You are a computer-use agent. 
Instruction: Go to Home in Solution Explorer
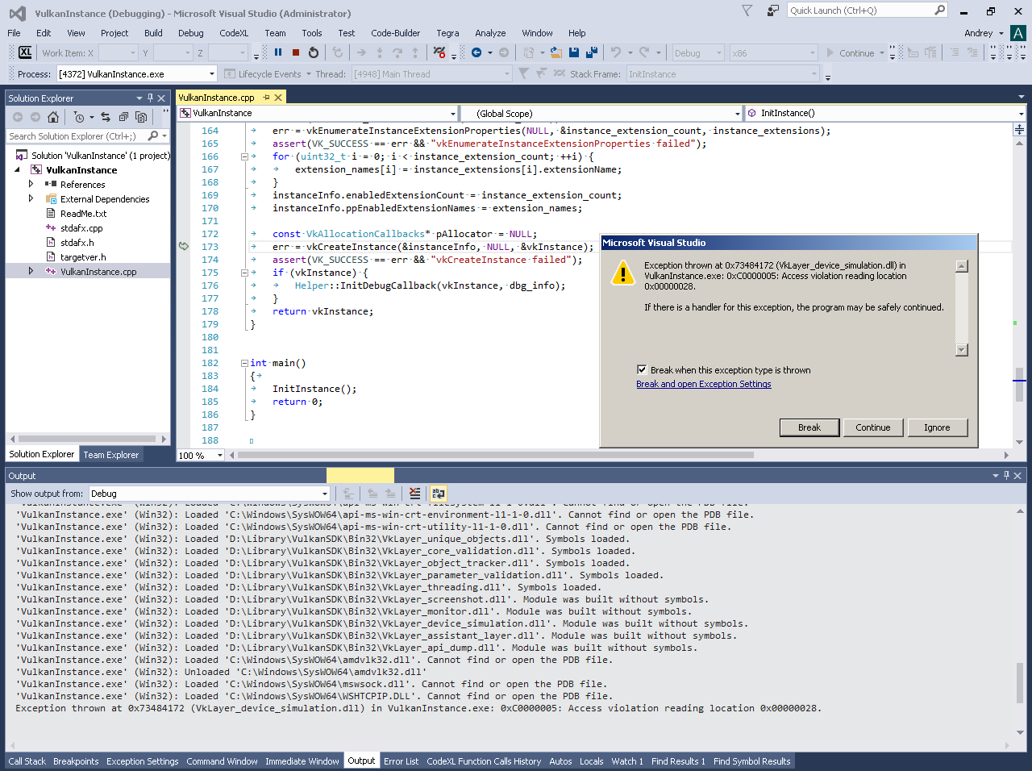[x=53, y=117]
